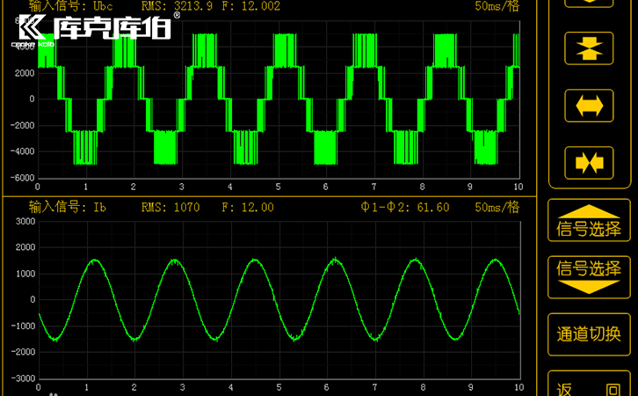Select previous signal with 信号选择 up button
The height and width of the screenshot is (396, 638).
[589, 222]
